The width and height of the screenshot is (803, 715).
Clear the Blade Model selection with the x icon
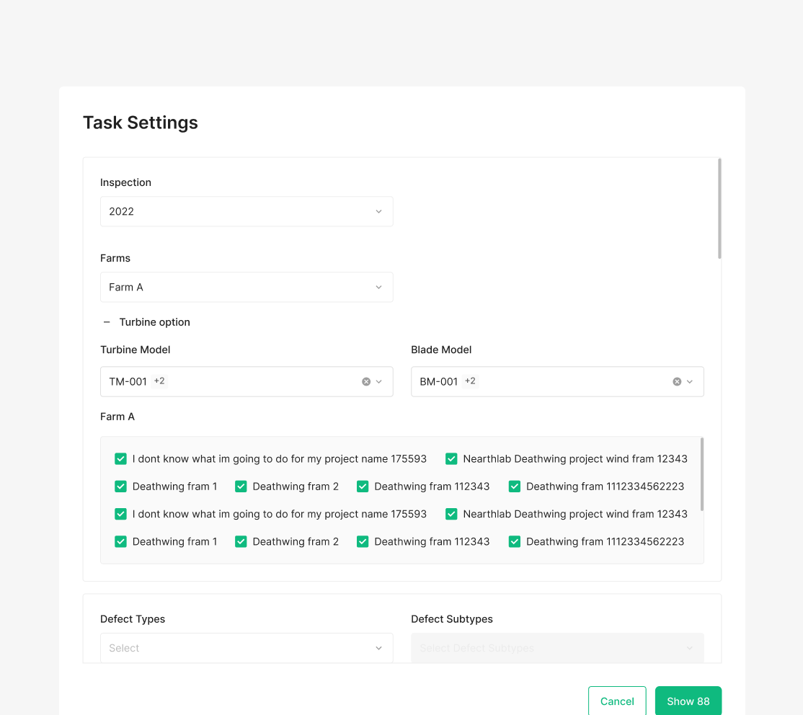click(677, 381)
